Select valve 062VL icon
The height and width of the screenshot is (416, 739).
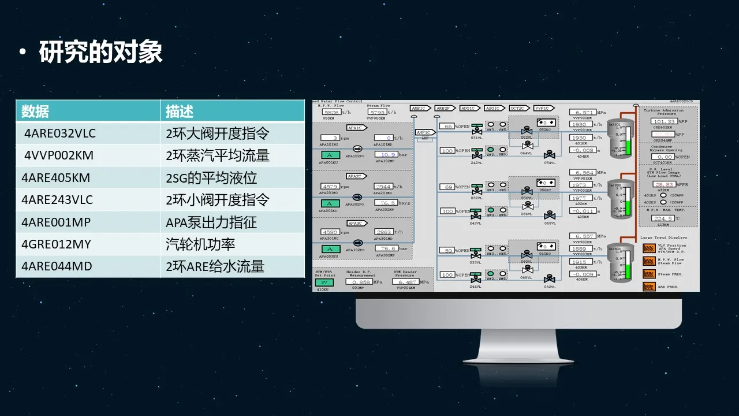[x=550, y=278]
